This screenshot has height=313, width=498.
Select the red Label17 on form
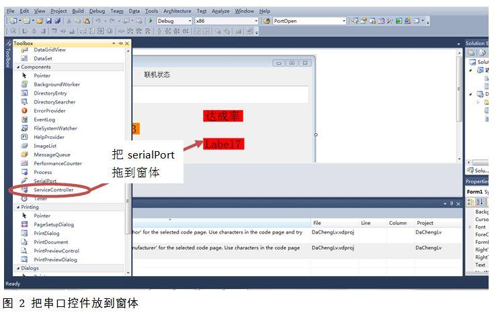(224, 144)
